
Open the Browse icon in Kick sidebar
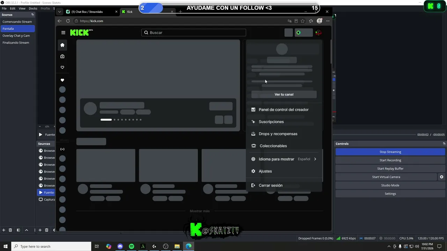63,56
